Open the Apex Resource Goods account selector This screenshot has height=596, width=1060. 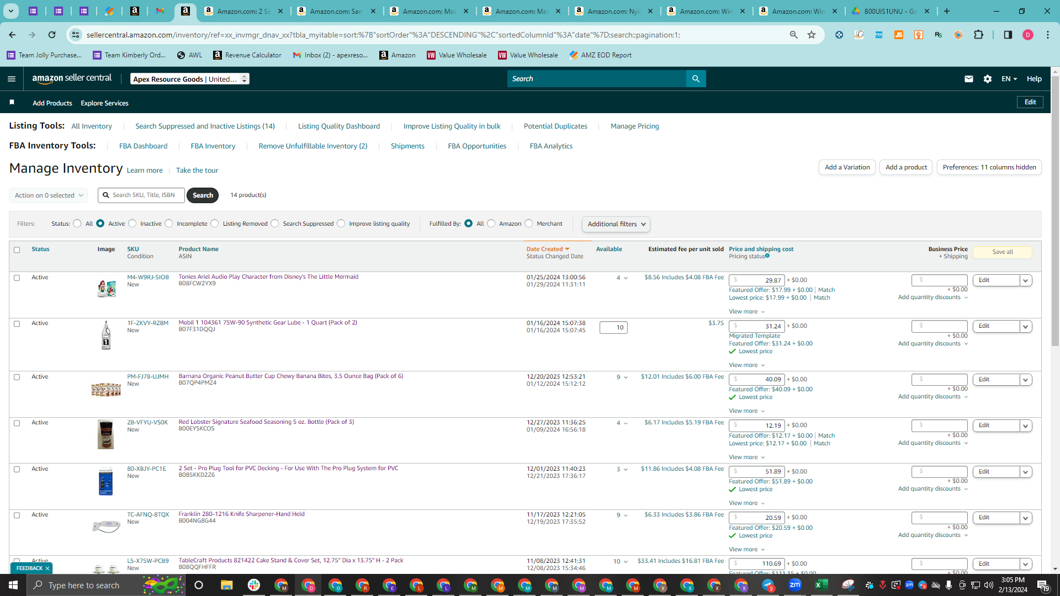(189, 79)
